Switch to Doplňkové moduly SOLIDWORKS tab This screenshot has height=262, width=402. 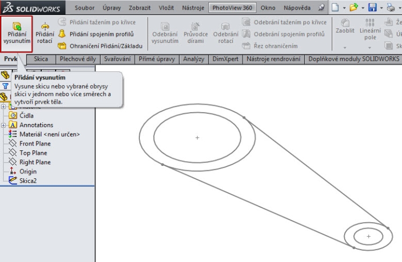click(x=354, y=59)
